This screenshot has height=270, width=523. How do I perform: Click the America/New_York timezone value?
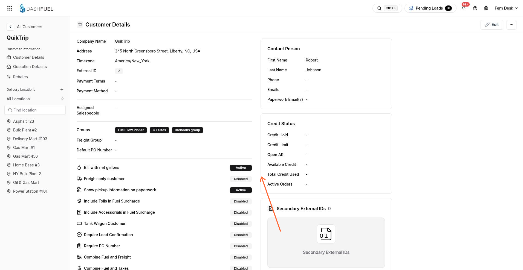[132, 61]
